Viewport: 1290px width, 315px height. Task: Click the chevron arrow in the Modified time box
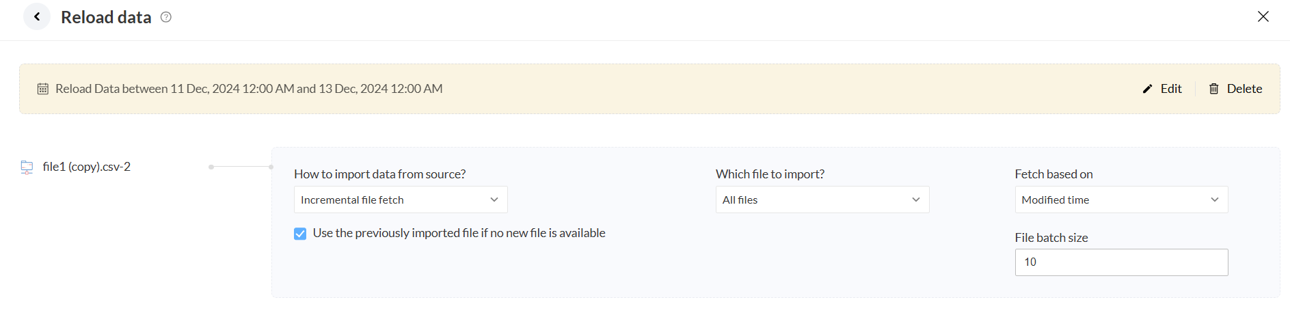point(1214,200)
